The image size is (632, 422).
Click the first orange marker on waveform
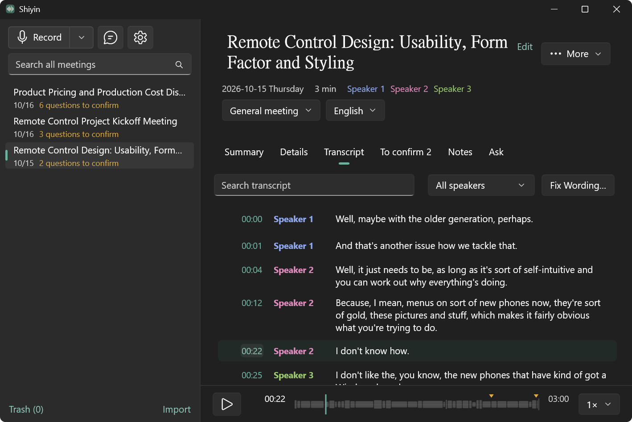click(x=491, y=396)
